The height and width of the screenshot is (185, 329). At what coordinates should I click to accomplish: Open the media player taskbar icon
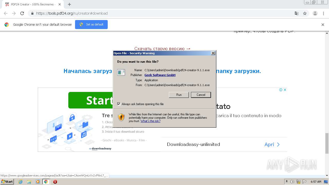(x=38, y=182)
